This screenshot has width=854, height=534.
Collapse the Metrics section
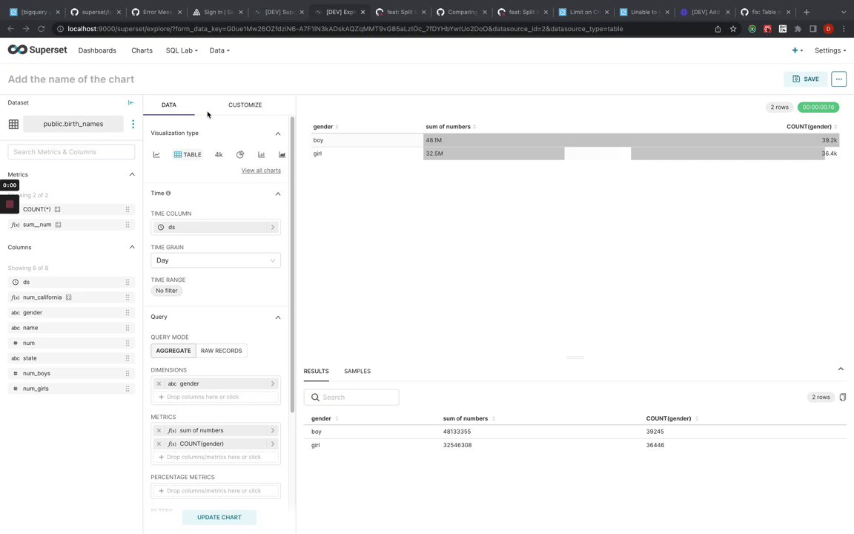click(x=132, y=174)
